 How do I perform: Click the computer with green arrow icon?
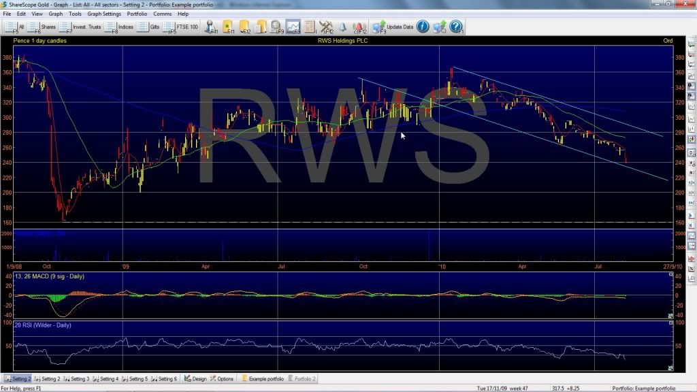point(440,27)
